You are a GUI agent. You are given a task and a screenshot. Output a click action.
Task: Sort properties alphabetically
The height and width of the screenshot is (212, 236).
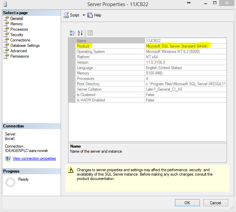pos(80,33)
